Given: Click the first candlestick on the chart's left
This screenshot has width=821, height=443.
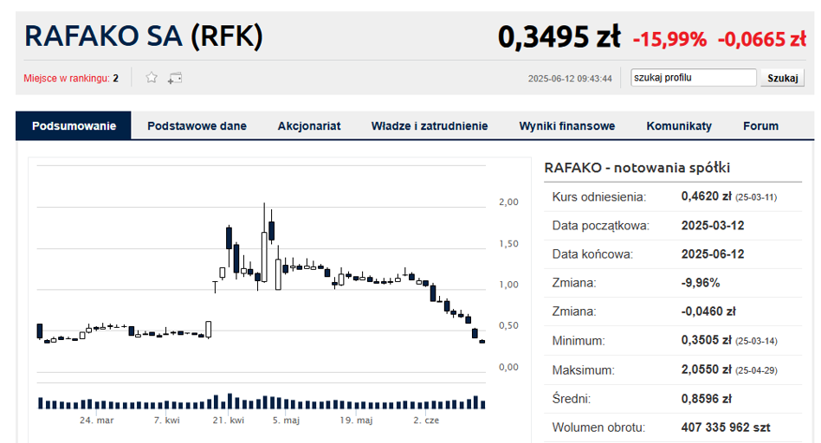Looking at the screenshot, I should [40, 331].
